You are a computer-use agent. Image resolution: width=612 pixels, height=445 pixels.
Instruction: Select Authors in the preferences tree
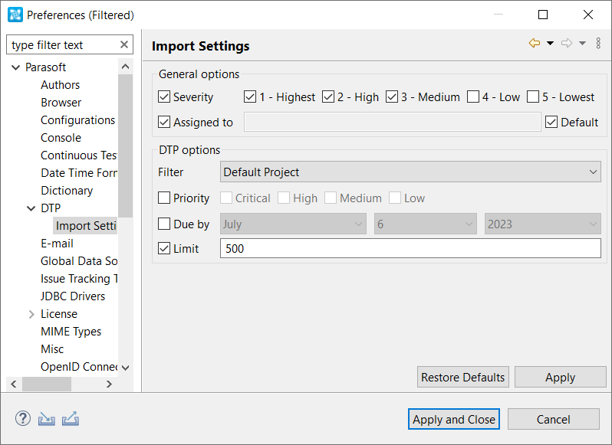pos(60,85)
